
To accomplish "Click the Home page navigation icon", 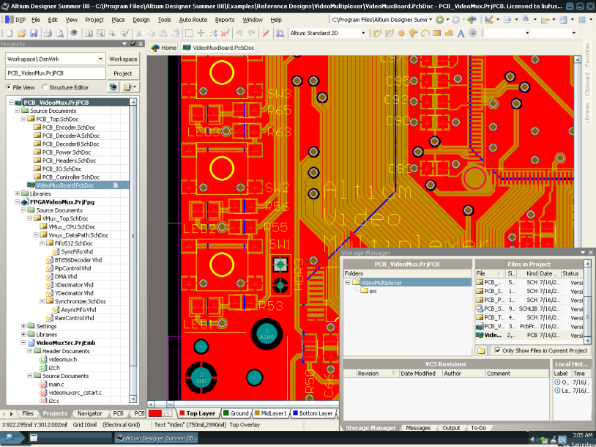I will click(472, 20).
